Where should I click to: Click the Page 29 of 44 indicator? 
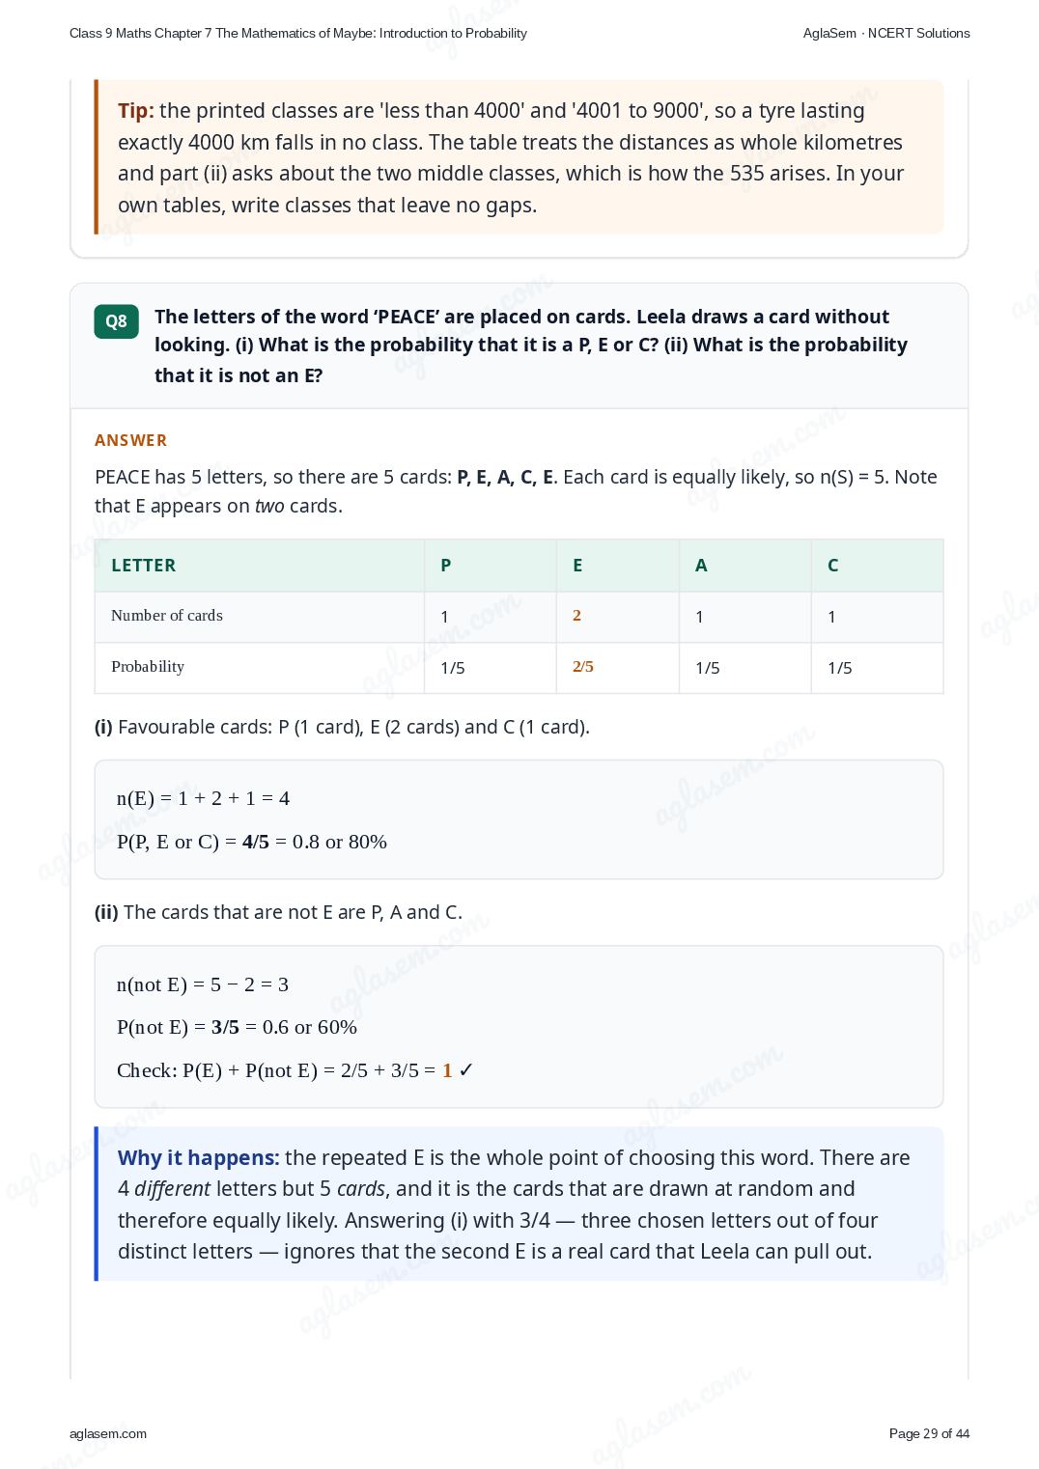(x=929, y=1433)
